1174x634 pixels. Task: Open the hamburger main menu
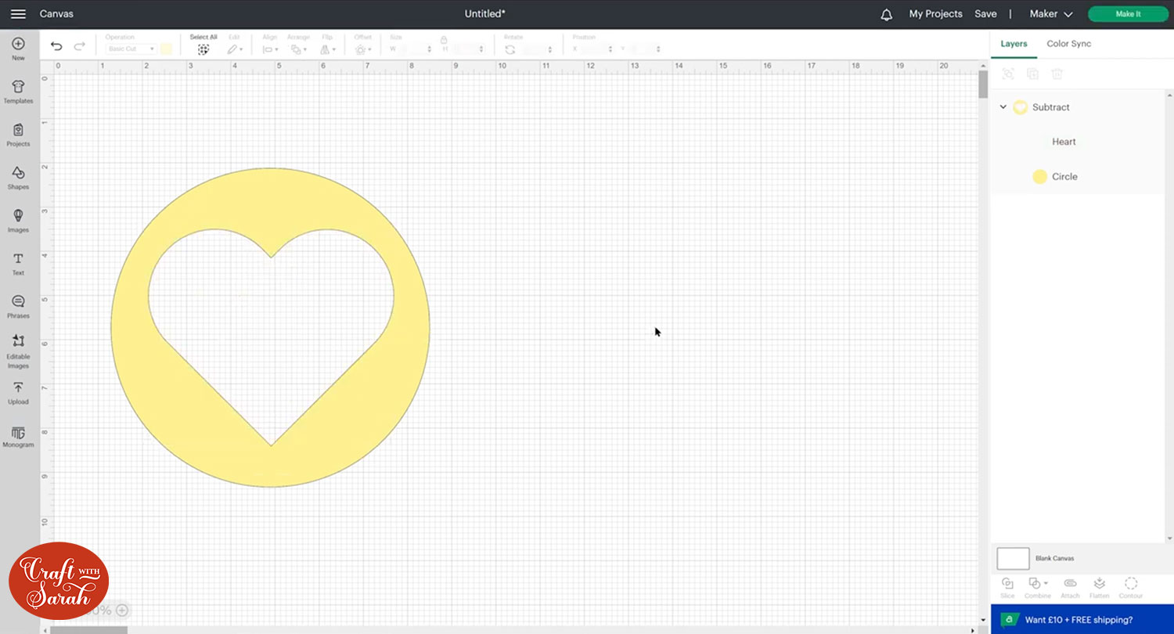pos(18,14)
